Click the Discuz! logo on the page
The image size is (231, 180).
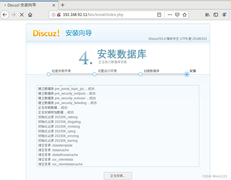pyautogui.click(x=46, y=33)
